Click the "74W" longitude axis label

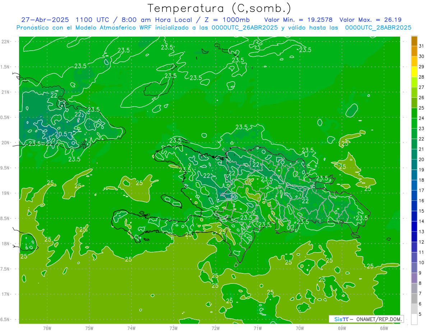point(131,328)
